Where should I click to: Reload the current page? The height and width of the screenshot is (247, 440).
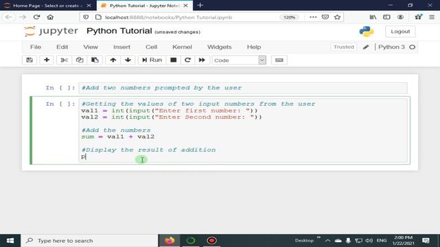[x=36, y=17]
